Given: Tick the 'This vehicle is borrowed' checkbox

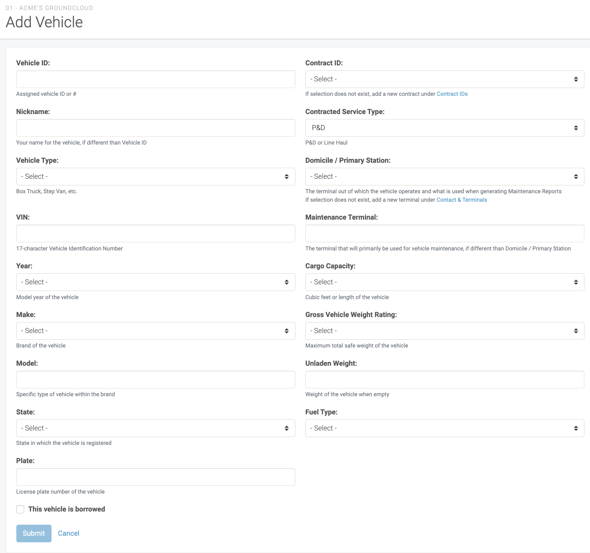Looking at the screenshot, I should coord(20,509).
